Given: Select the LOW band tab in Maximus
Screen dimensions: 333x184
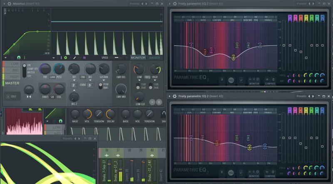Looking at the screenshot, I should pyautogui.click(x=12, y=64).
